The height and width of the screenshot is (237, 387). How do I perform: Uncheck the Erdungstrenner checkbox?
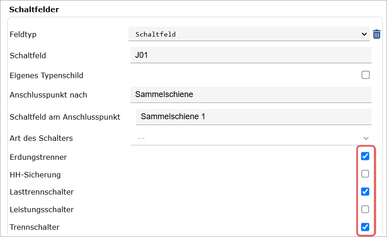[x=365, y=156]
